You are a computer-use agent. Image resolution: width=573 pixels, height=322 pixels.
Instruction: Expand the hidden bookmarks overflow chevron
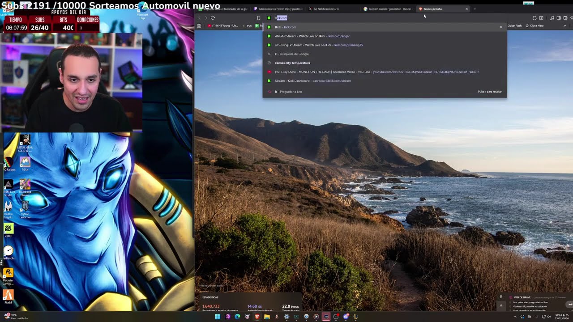click(x=564, y=25)
